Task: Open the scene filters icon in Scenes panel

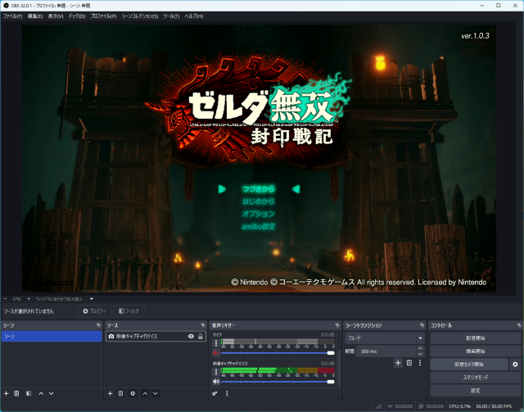Action: [x=28, y=394]
